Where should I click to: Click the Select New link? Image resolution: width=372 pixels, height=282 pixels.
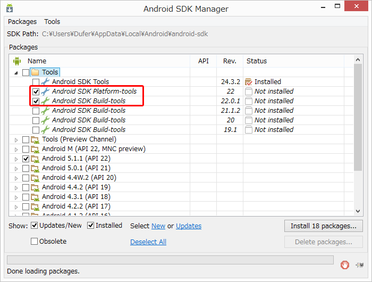pos(158,226)
